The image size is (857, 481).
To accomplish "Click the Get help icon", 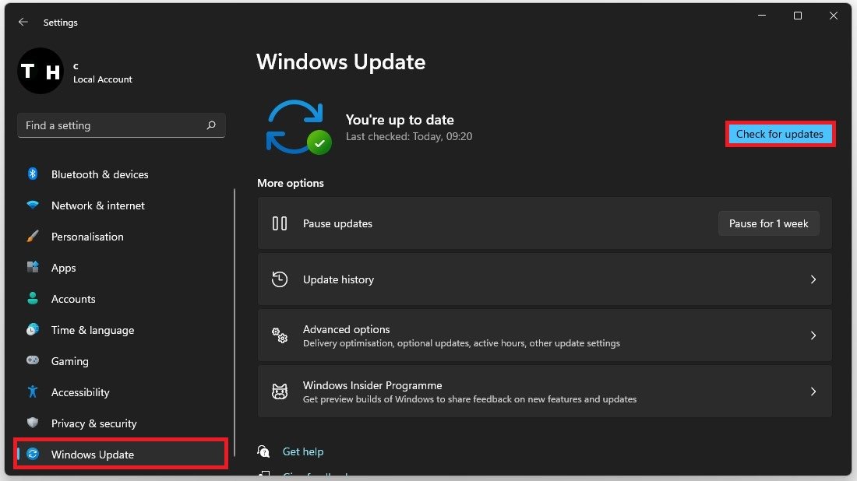I will coord(263,451).
